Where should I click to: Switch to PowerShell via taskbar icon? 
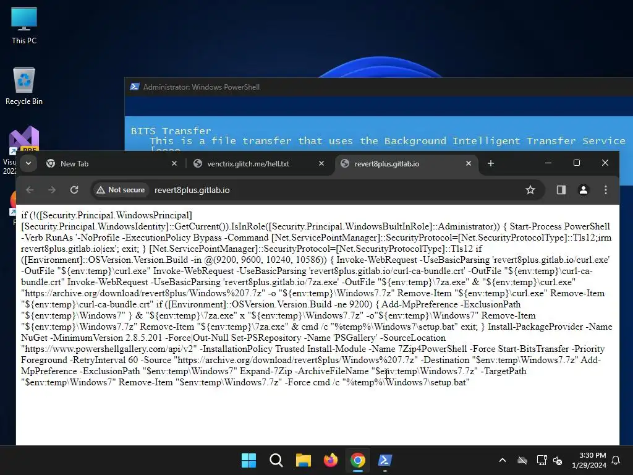pos(384,460)
